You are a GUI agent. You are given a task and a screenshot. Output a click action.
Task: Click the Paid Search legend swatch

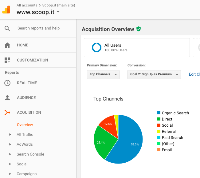pos(159,137)
